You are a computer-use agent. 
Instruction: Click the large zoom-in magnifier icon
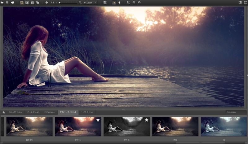click(80, 2)
